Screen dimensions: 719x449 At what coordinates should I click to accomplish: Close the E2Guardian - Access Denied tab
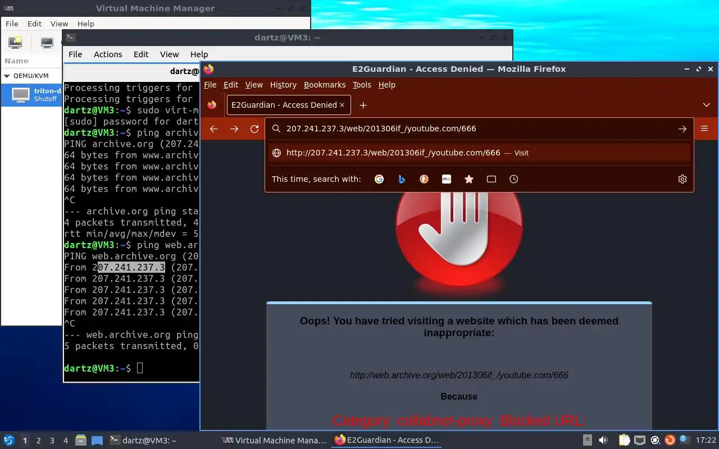point(342,105)
